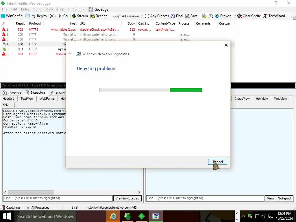
Task: Toggle Stream mode in toolbar
Action: click(x=80, y=16)
